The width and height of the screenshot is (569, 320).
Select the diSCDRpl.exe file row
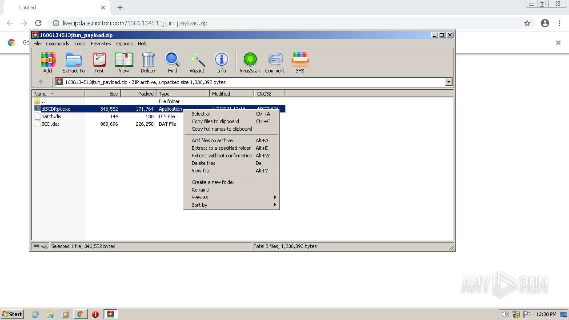tap(159, 109)
